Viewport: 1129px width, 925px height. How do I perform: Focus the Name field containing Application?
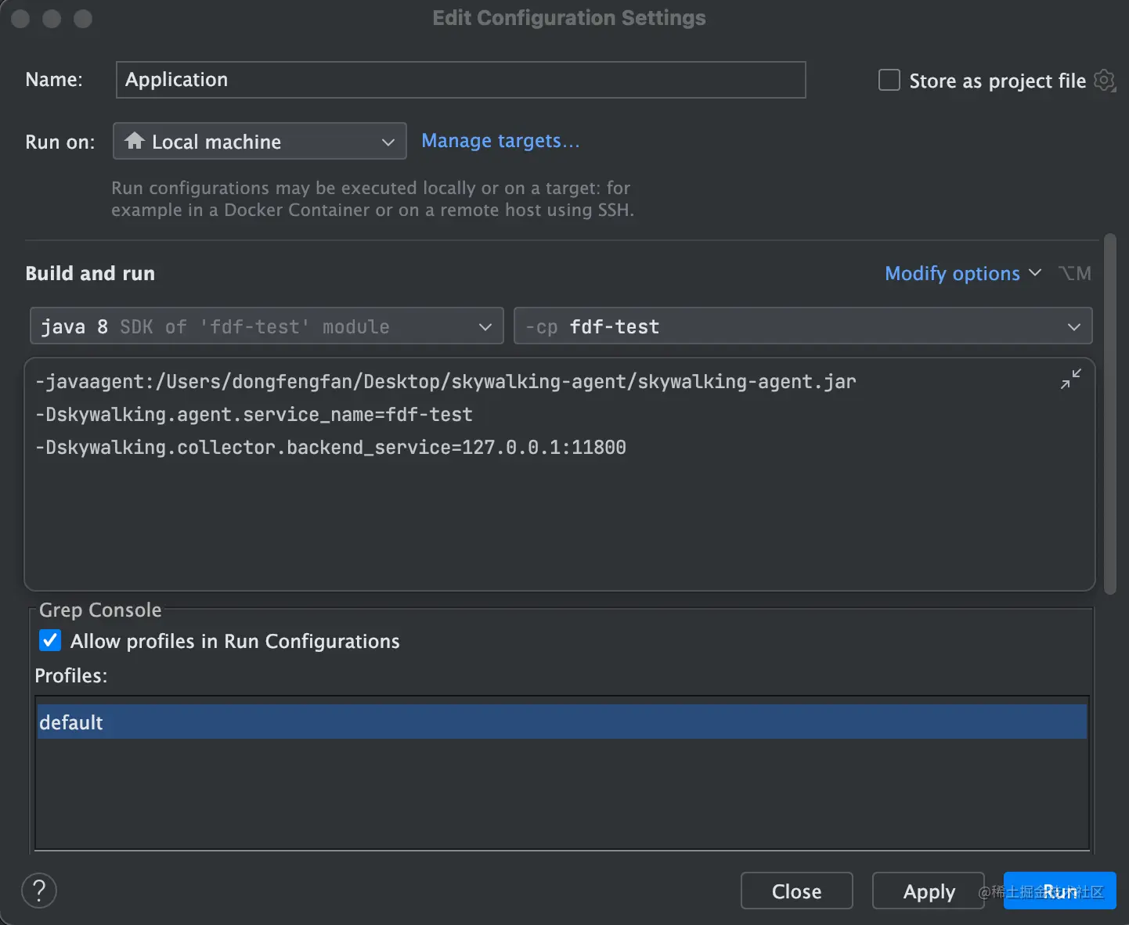[x=460, y=80]
